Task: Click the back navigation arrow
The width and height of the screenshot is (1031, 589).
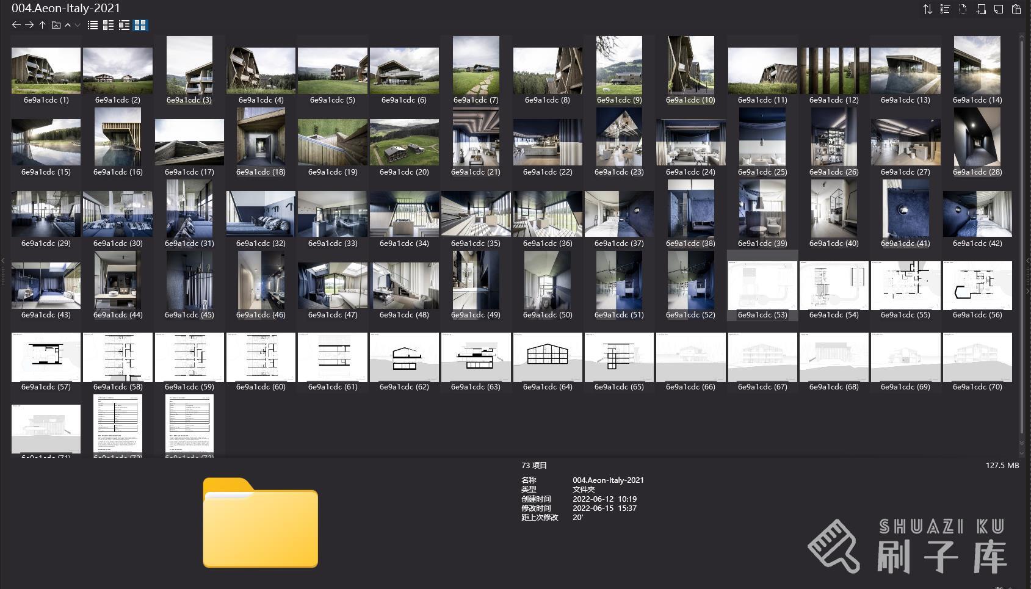Action: 16,25
